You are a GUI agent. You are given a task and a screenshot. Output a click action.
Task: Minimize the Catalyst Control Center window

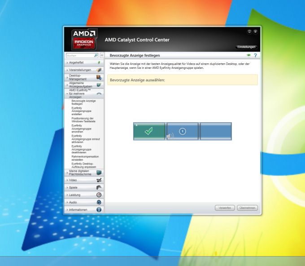(249, 31)
